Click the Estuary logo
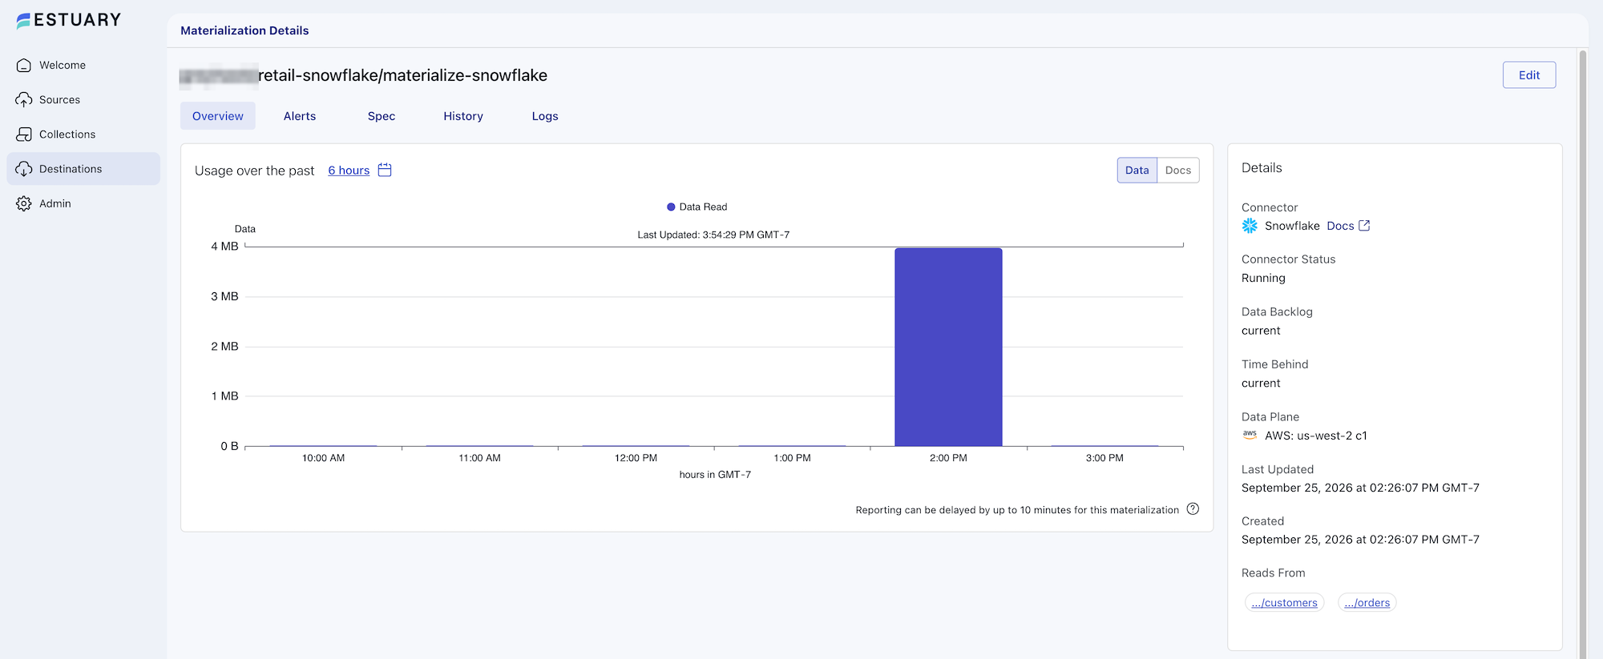The height and width of the screenshot is (659, 1603). [x=68, y=20]
